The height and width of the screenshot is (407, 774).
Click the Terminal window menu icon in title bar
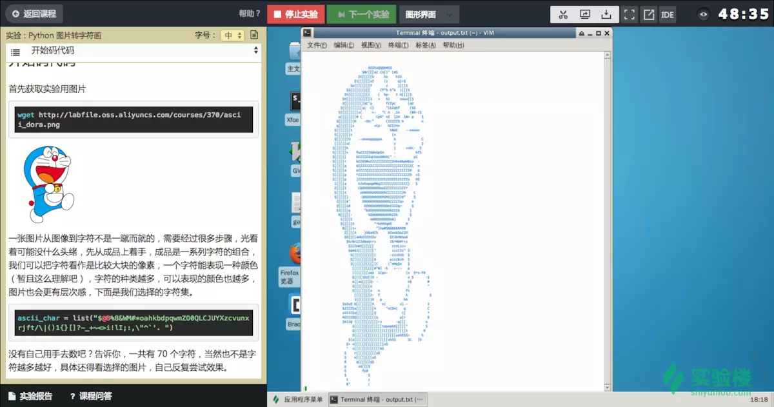point(308,32)
